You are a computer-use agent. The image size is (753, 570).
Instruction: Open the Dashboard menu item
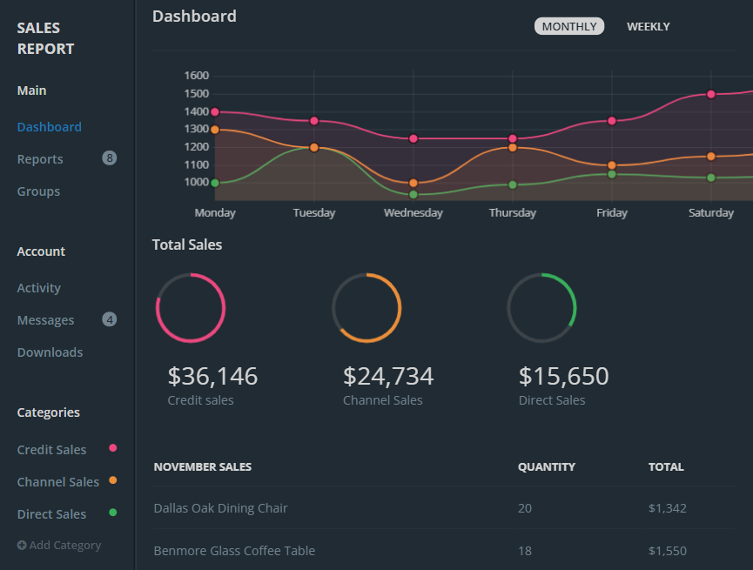tap(50, 127)
